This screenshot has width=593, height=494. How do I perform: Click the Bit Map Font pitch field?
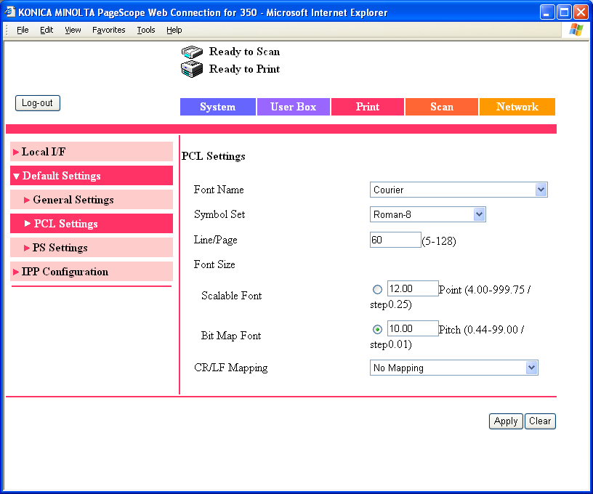click(x=413, y=329)
